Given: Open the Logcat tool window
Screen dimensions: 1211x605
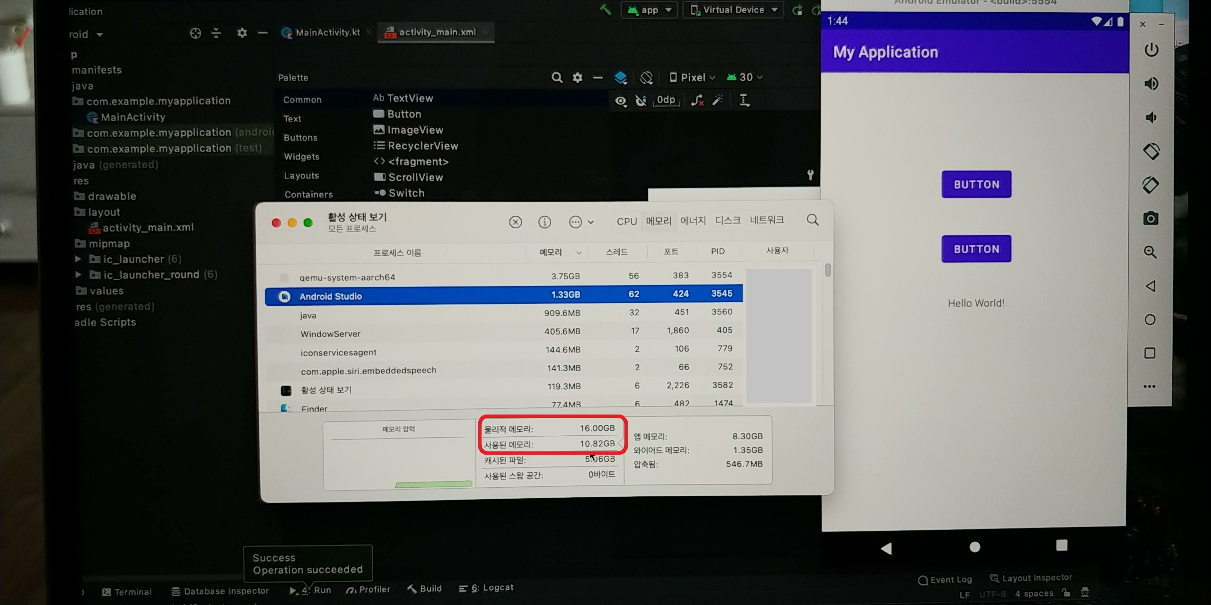Looking at the screenshot, I should pos(486,588).
